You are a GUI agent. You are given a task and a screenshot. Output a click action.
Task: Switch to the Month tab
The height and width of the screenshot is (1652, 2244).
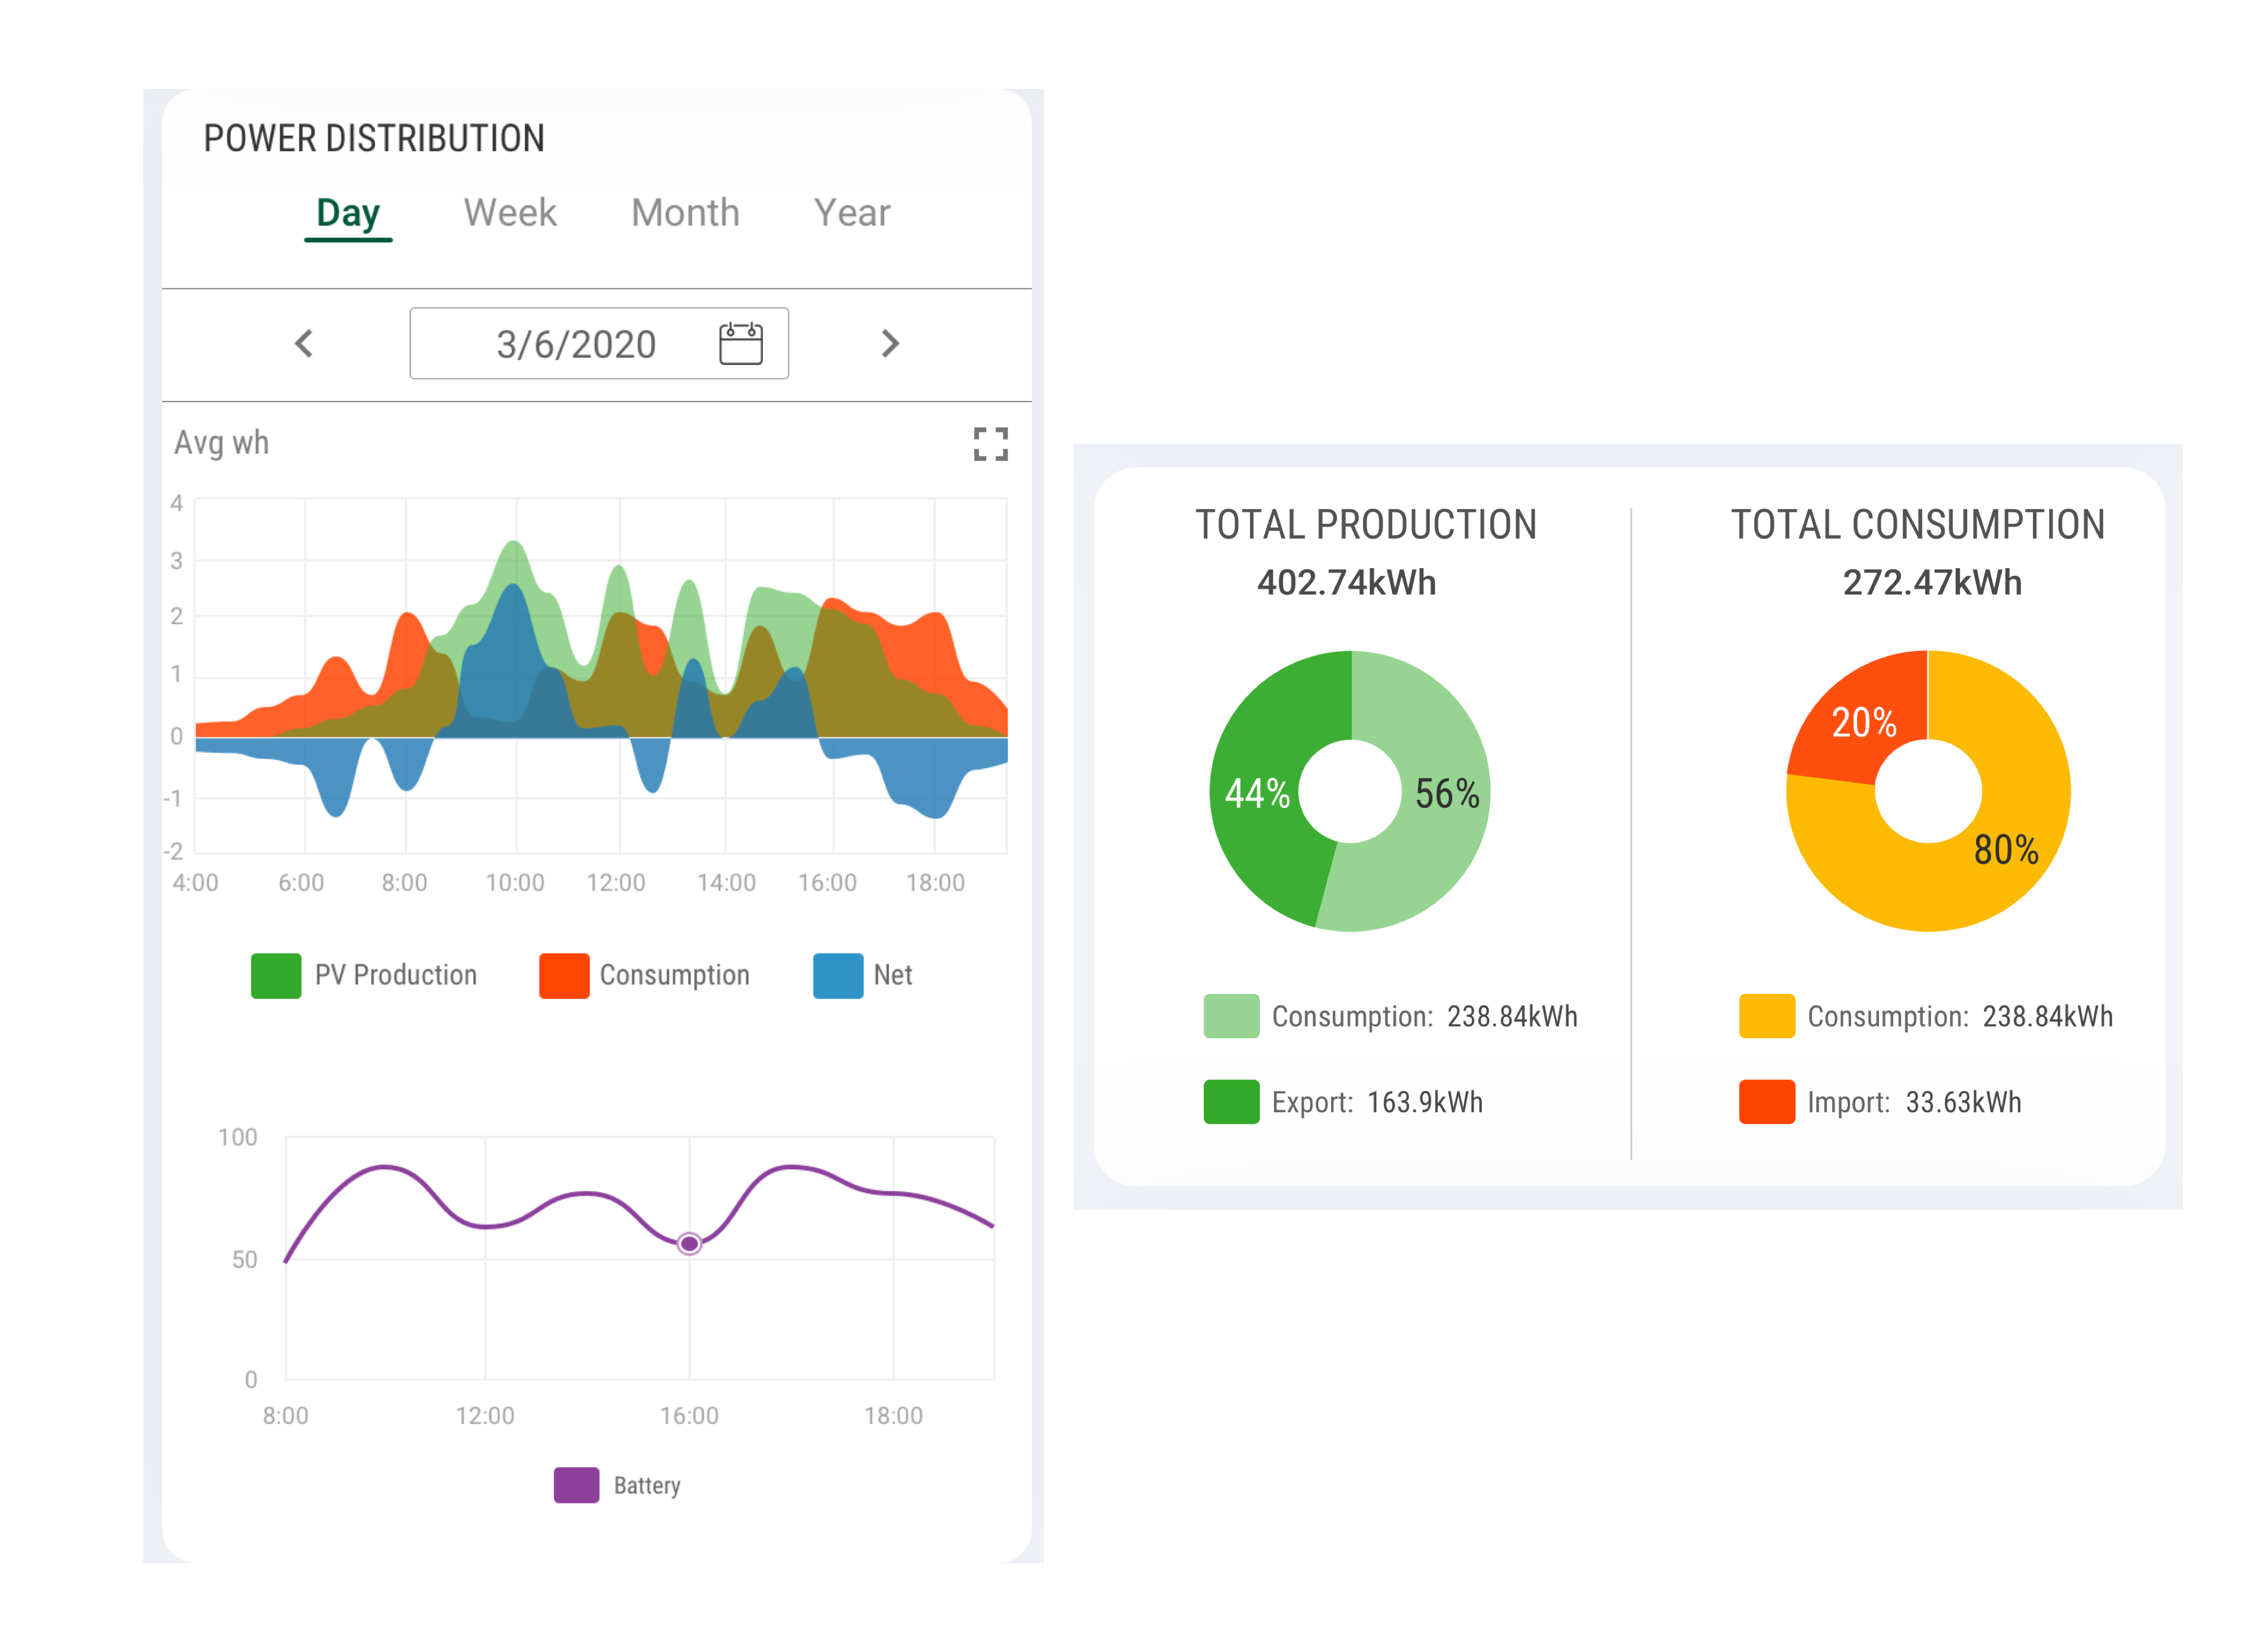[685, 212]
